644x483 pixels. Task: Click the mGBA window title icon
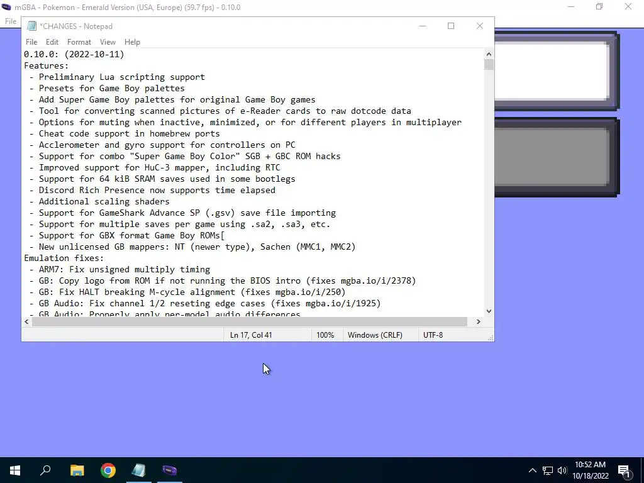coord(6,7)
